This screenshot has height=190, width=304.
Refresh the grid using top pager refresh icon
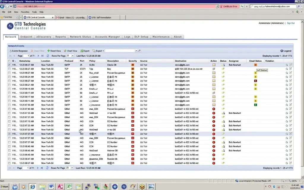pyautogui.click(x=48, y=56)
